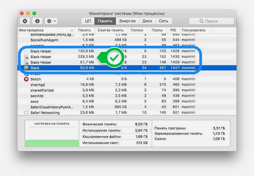Click the force quit process (X) toolbar icon
Viewport: 254px width, 176px height.
(x=25, y=21)
